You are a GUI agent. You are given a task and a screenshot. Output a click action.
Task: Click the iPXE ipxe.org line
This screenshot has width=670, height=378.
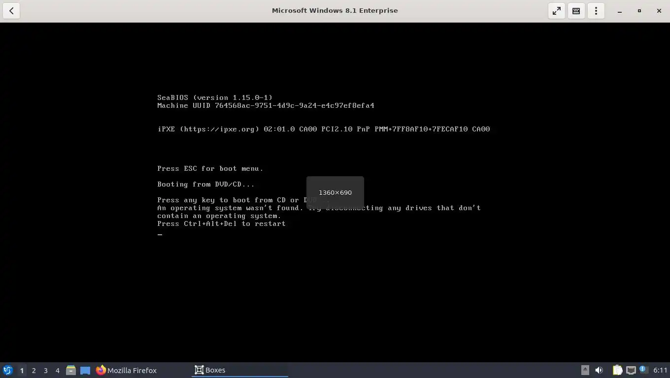pos(324,129)
